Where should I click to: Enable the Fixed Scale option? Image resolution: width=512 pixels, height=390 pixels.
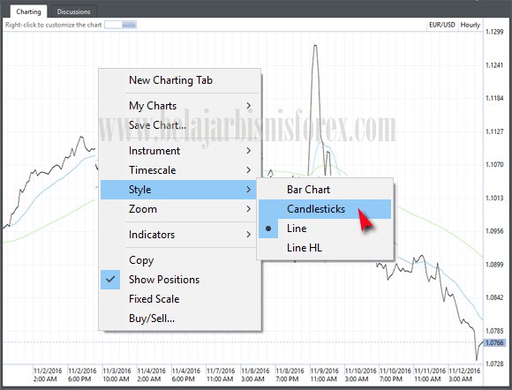[180, 299]
